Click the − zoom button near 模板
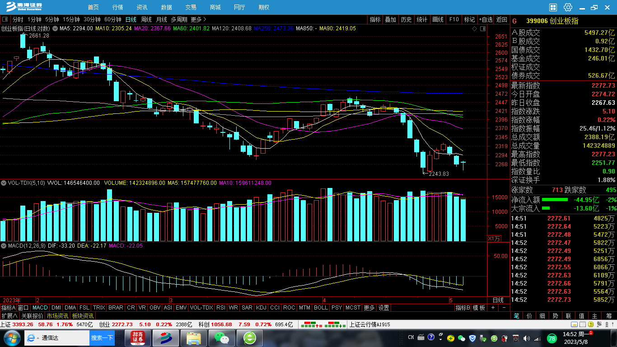This screenshot has height=347, width=617. pos(504,308)
